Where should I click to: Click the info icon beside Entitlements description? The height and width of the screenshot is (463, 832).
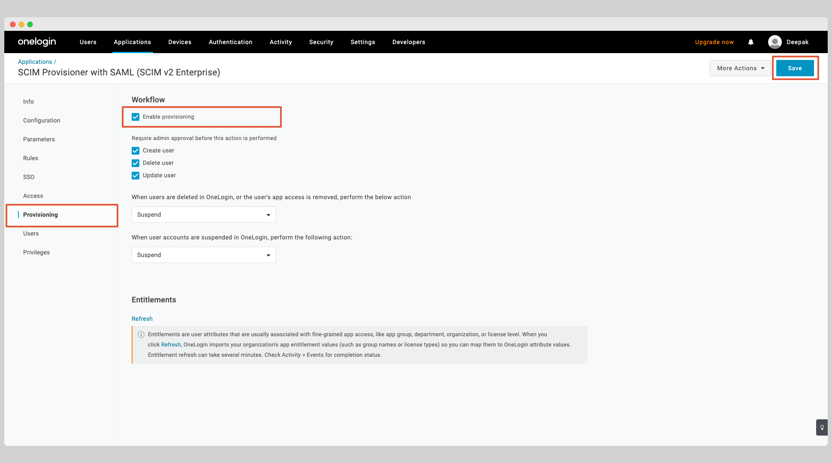pyautogui.click(x=141, y=335)
